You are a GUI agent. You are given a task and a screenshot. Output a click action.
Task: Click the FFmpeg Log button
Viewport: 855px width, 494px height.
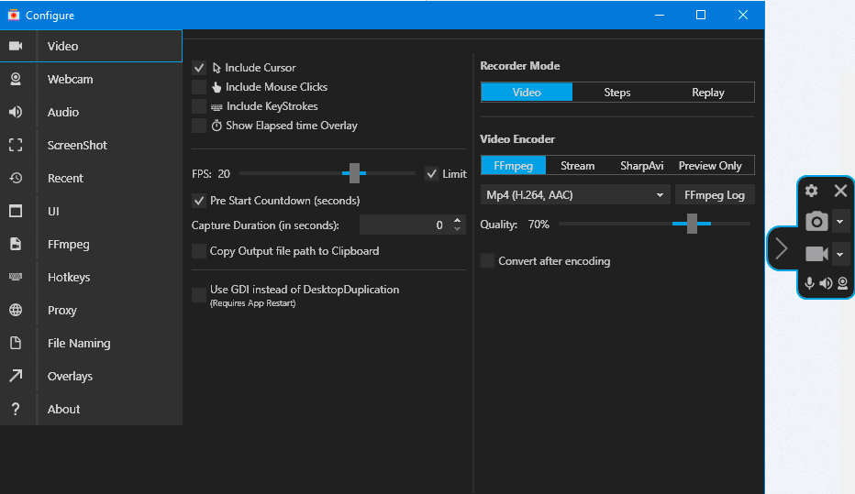click(715, 195)
